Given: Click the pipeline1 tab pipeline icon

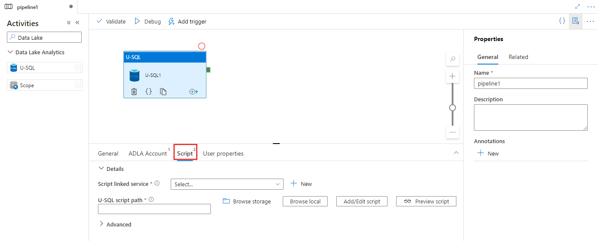Looking at the screenshot, I should [x=9, y=7].
